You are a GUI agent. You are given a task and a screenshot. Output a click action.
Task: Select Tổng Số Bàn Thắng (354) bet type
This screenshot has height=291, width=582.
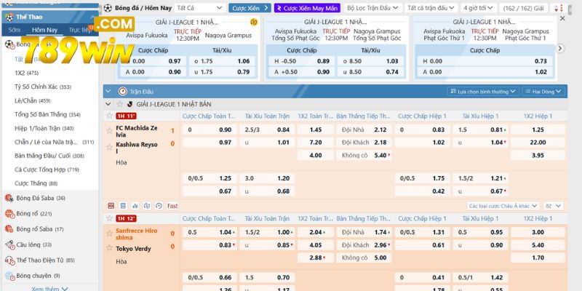pyautogui.click(x=47, y=115)
